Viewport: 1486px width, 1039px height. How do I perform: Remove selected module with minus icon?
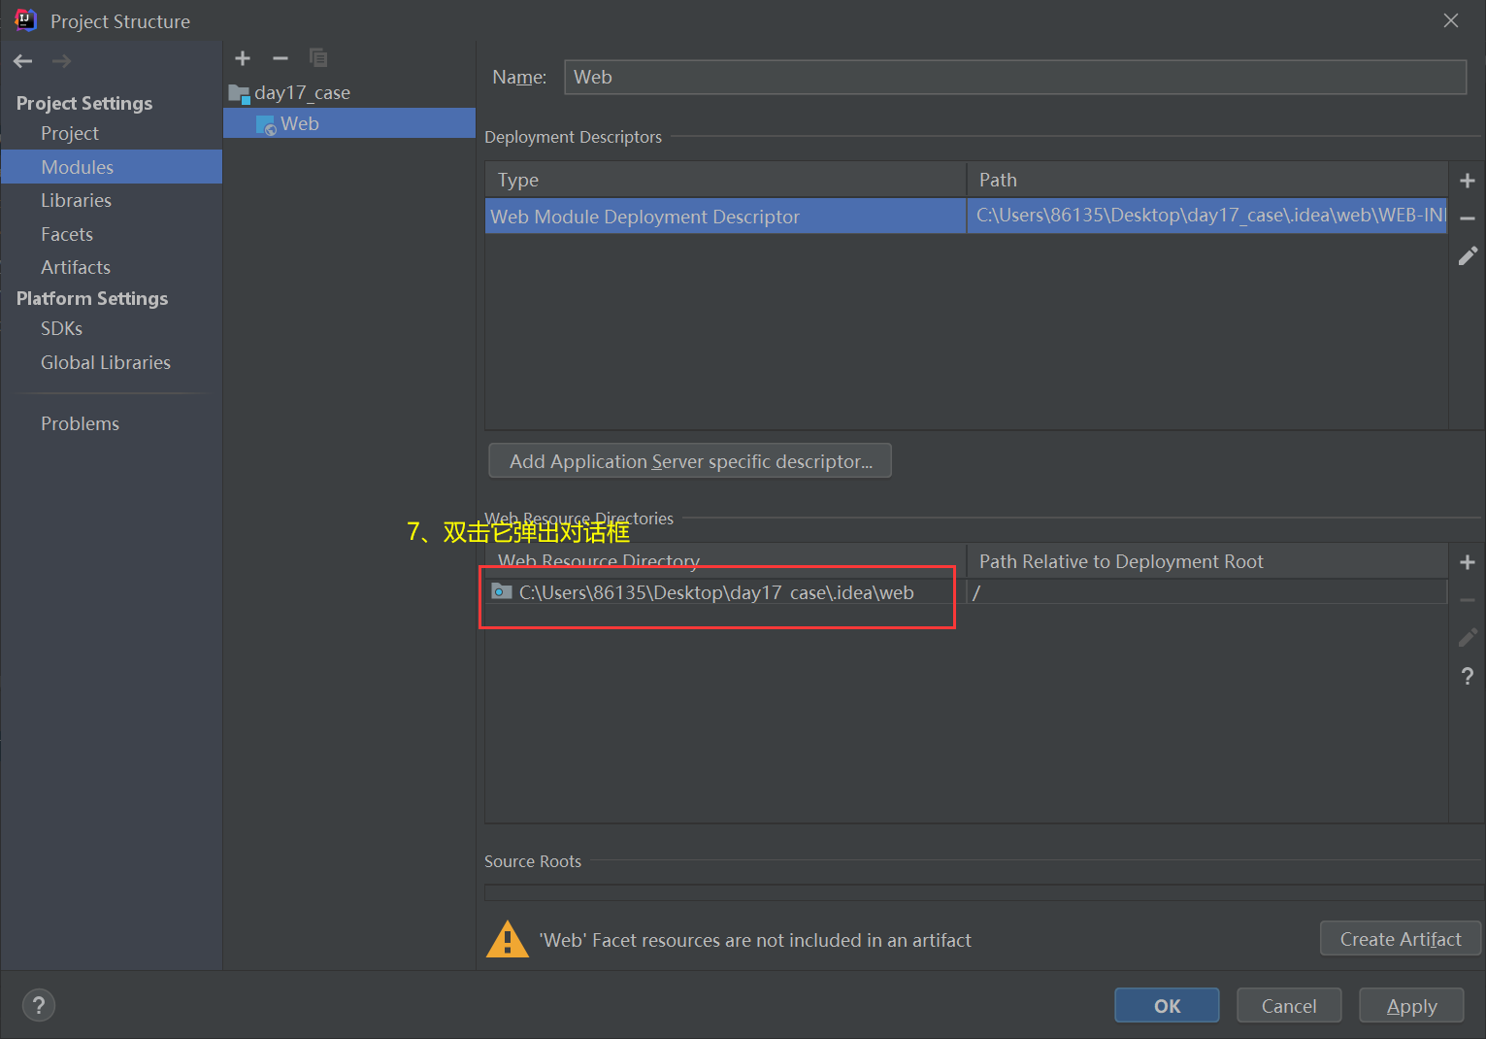pos(281,58)
